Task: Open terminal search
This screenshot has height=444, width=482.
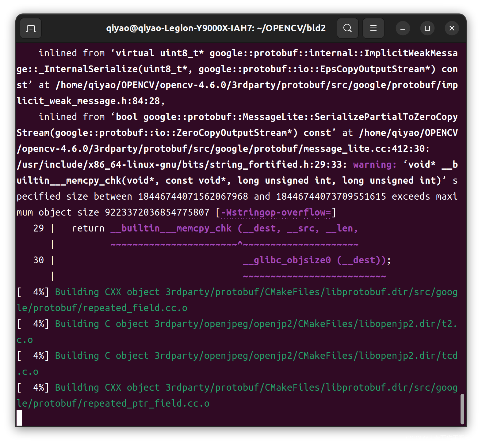Action: [x=347, y=28]
